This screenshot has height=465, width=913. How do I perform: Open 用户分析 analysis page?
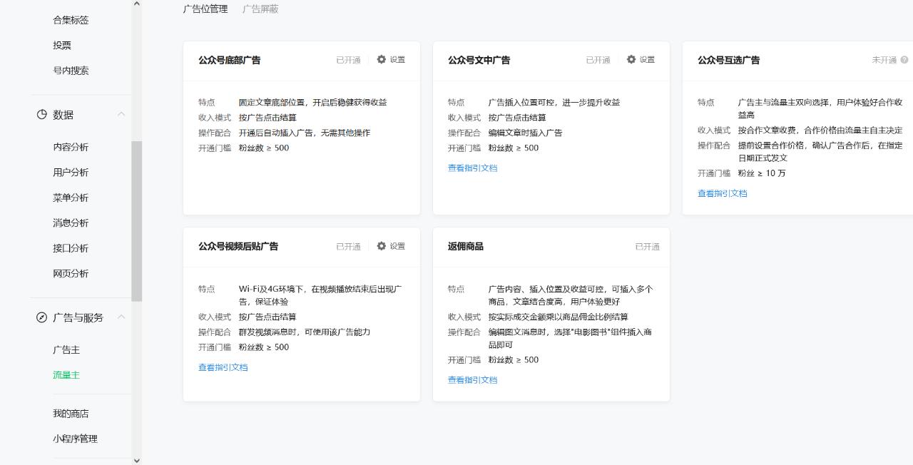[x=71, y=172]
